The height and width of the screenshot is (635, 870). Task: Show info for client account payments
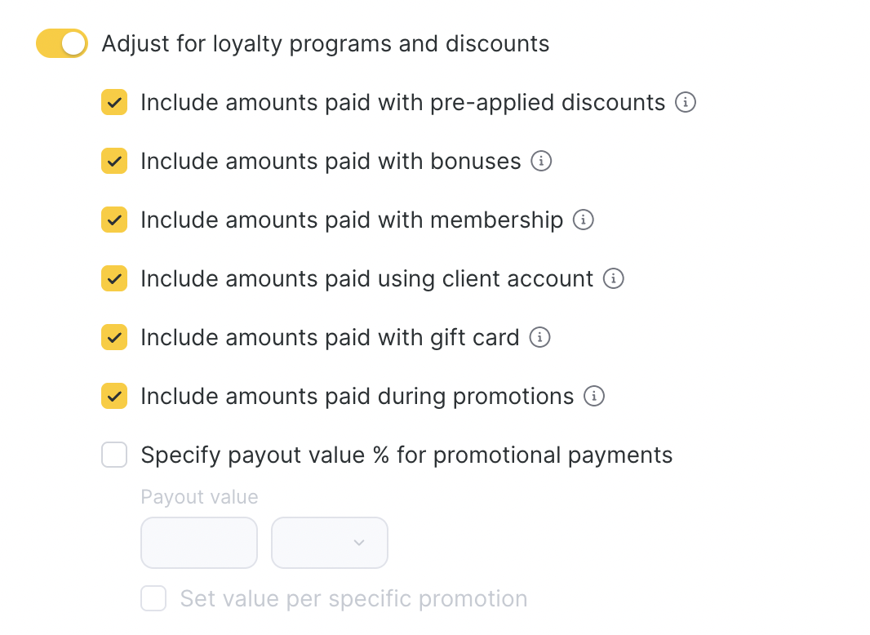613,279
